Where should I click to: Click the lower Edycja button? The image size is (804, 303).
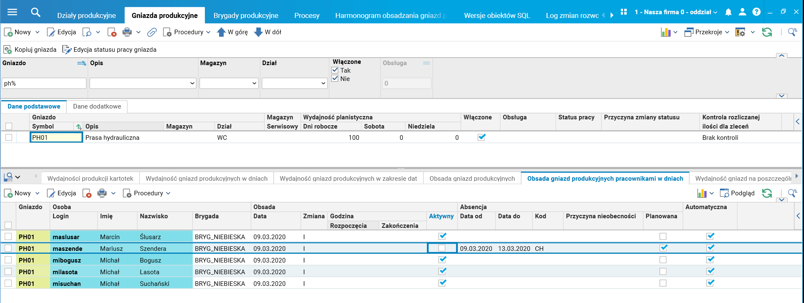(61, 193)
